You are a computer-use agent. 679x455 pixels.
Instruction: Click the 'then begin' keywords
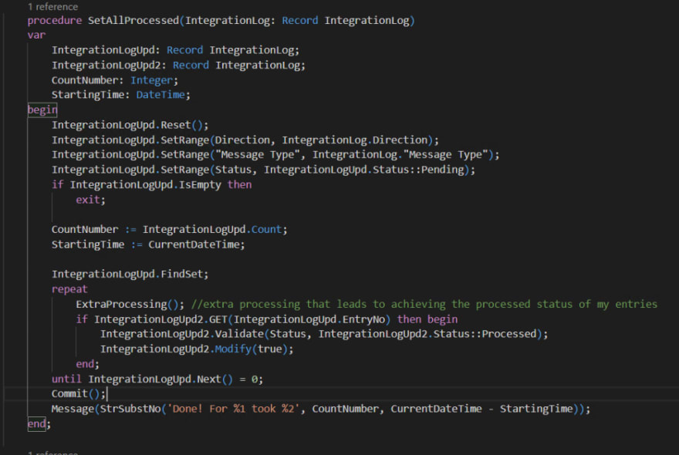point(427,319)
